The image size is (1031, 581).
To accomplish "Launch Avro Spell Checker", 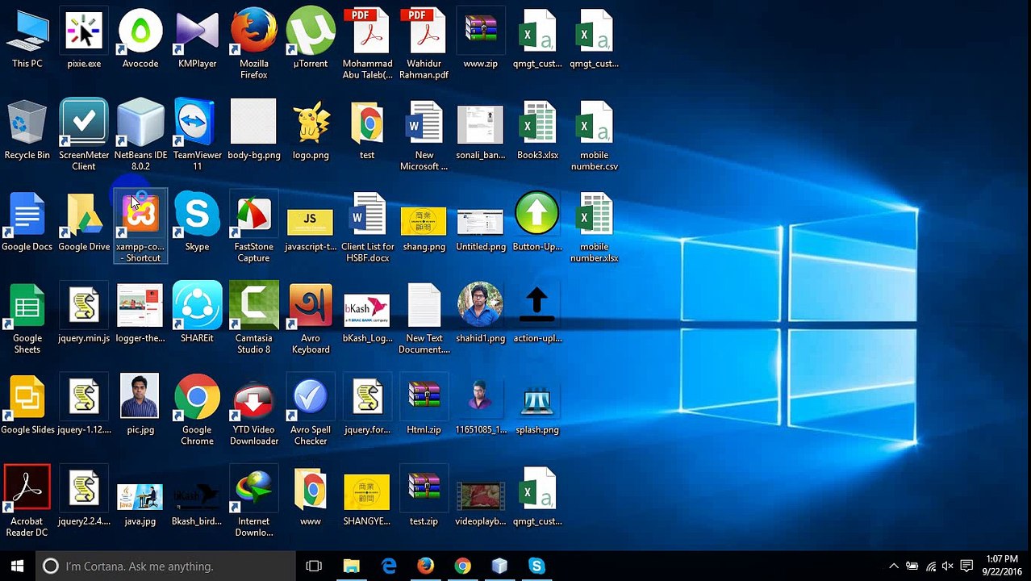I will click(311, 410).
